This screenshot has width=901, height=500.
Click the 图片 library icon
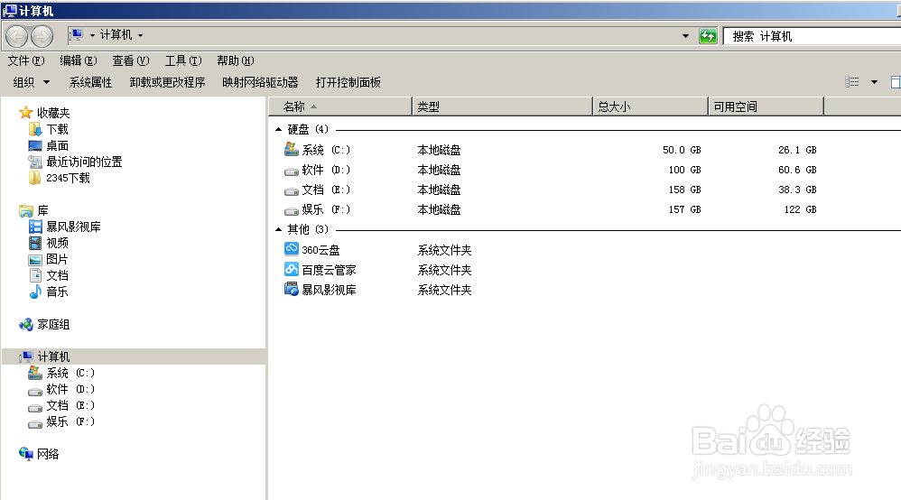coord(35,259)
